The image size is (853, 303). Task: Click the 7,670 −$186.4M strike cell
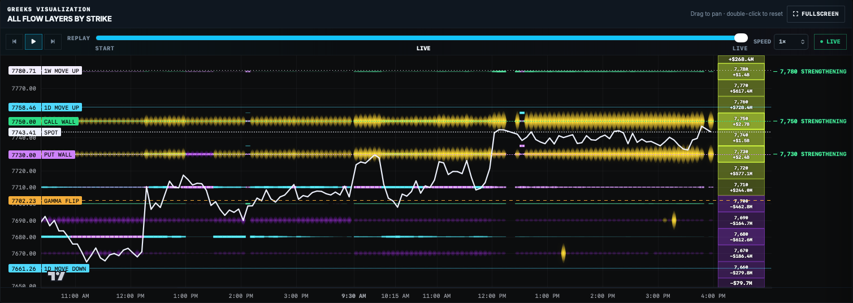[x=741, y=253]
